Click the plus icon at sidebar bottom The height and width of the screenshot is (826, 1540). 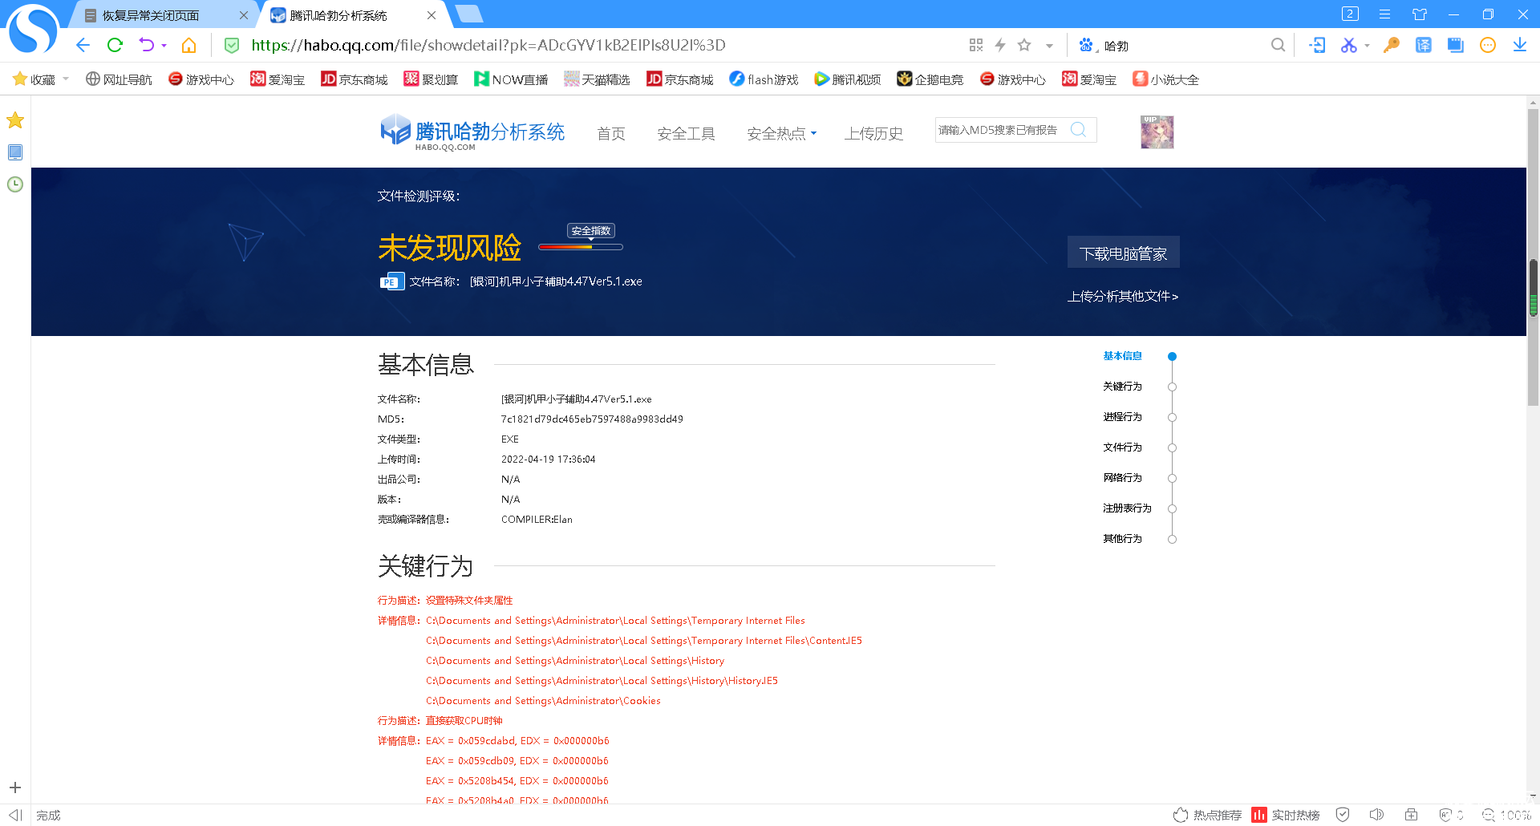[15, 788]
